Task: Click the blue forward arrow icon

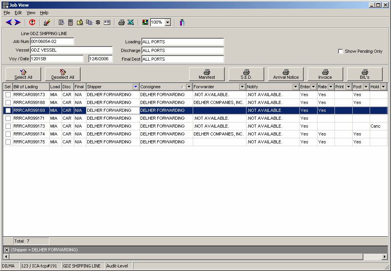Action: [18, 22]
